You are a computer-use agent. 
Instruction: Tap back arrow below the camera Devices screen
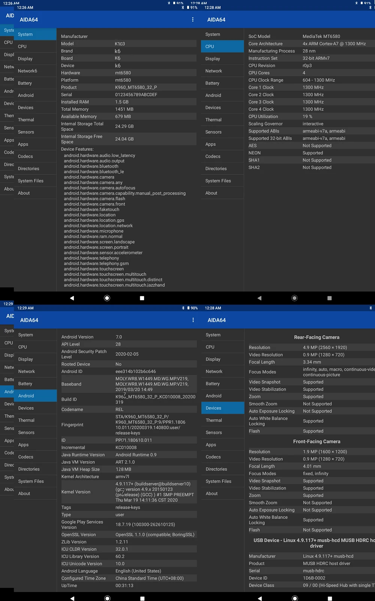[x=260, y=598]
